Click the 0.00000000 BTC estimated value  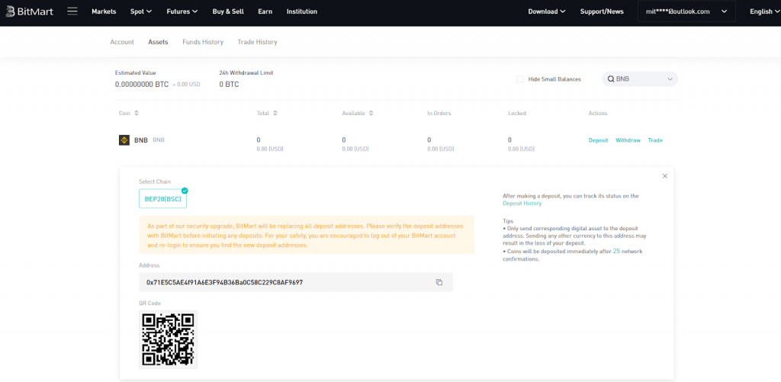coord(142,84)
